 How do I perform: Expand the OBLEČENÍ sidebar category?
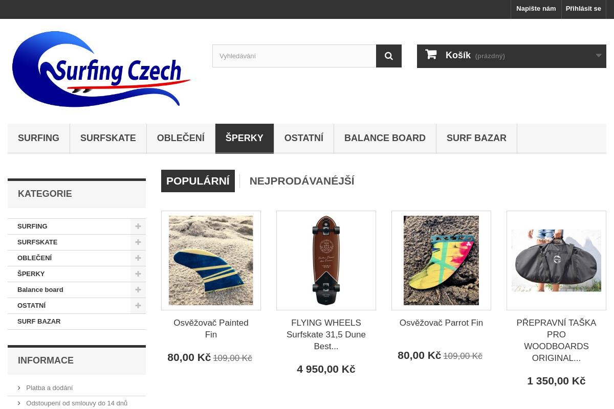(x=138, y=258)
